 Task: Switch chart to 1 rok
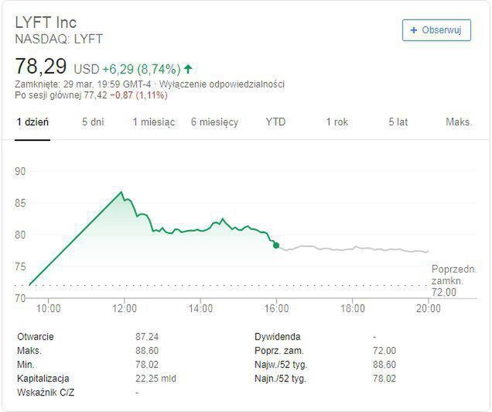tap(337, 122)
